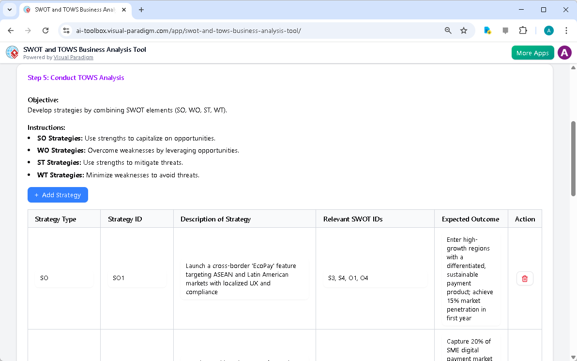Screen dimensions: 577x361
Task: Click the SWOT and TOWS tool logo
Action: click(x=12, y=52)
